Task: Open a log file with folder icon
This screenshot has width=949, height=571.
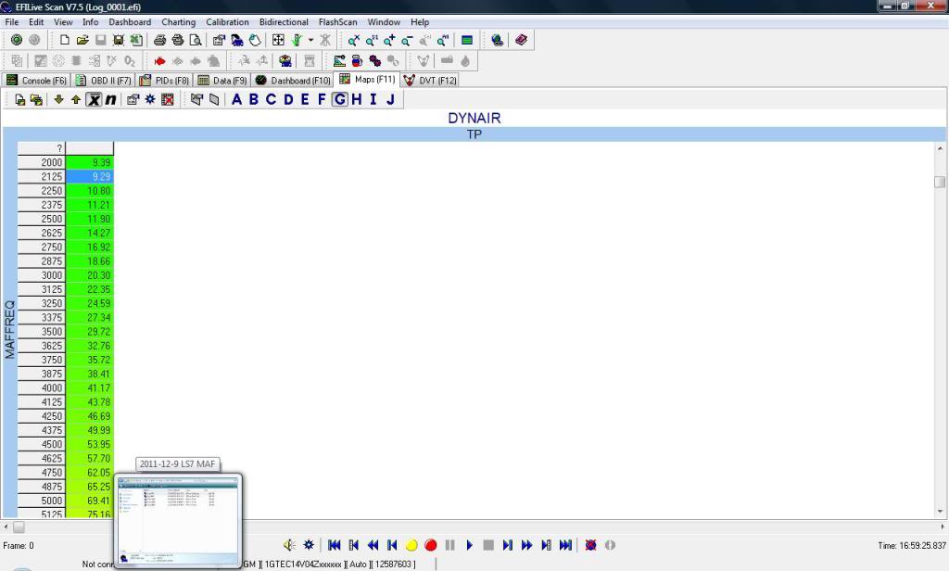Action: tap(82, 40)
